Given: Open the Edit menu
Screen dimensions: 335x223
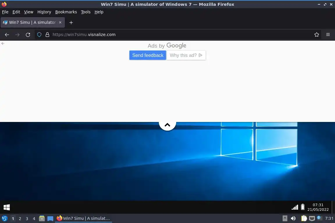Looking at the screenshot, I should point(16,12).
